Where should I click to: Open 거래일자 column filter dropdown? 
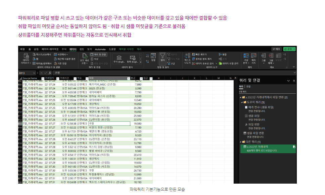tap(57, 79)
